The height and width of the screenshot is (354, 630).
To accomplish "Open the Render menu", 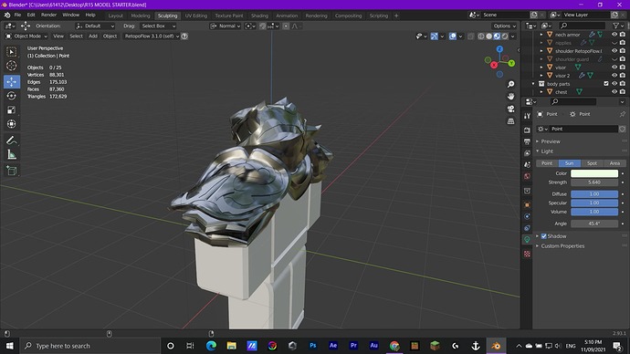I will (x=48, y=15).
